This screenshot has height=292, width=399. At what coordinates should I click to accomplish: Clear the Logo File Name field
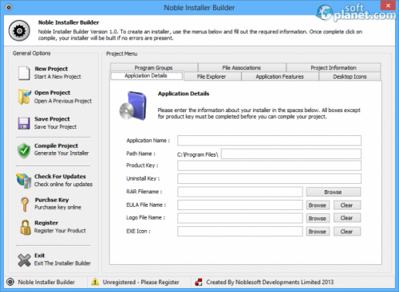(x=347, y=218)
